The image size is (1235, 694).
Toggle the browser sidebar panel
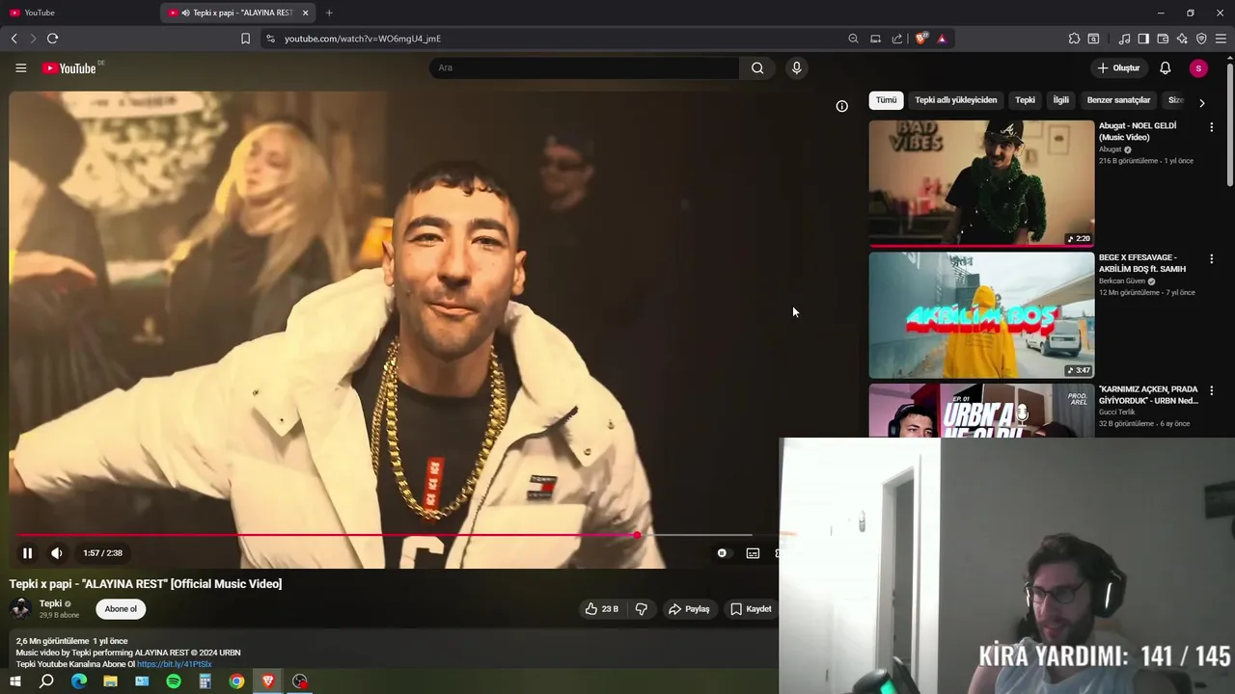1143,39
